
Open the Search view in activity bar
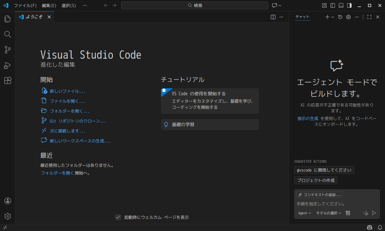[7, 34]
